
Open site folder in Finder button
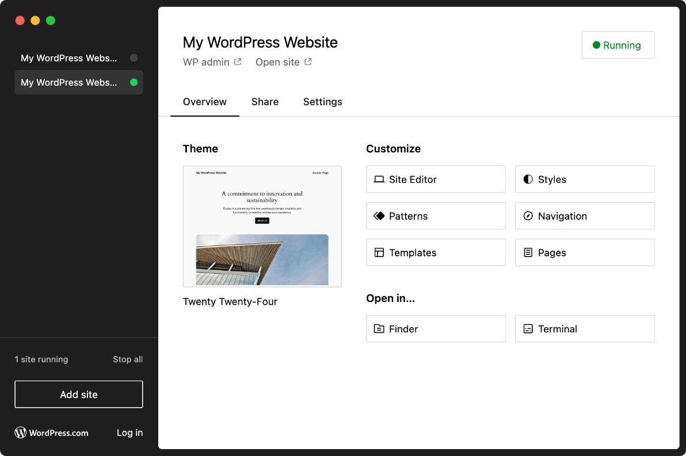coord(436,329)
